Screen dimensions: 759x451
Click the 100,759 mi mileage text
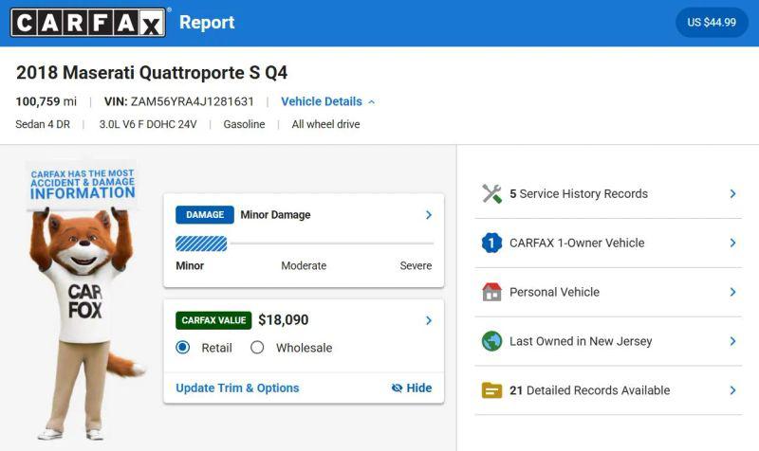click(46, 101)
